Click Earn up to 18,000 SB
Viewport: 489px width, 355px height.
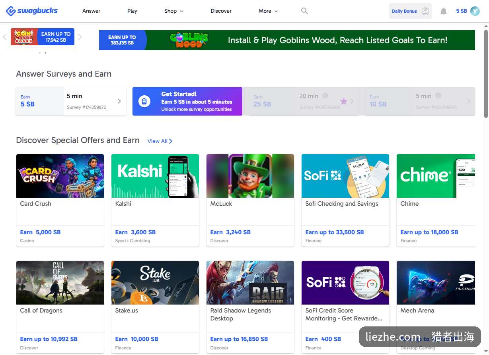pyautogui.click(x=429, y=232)
